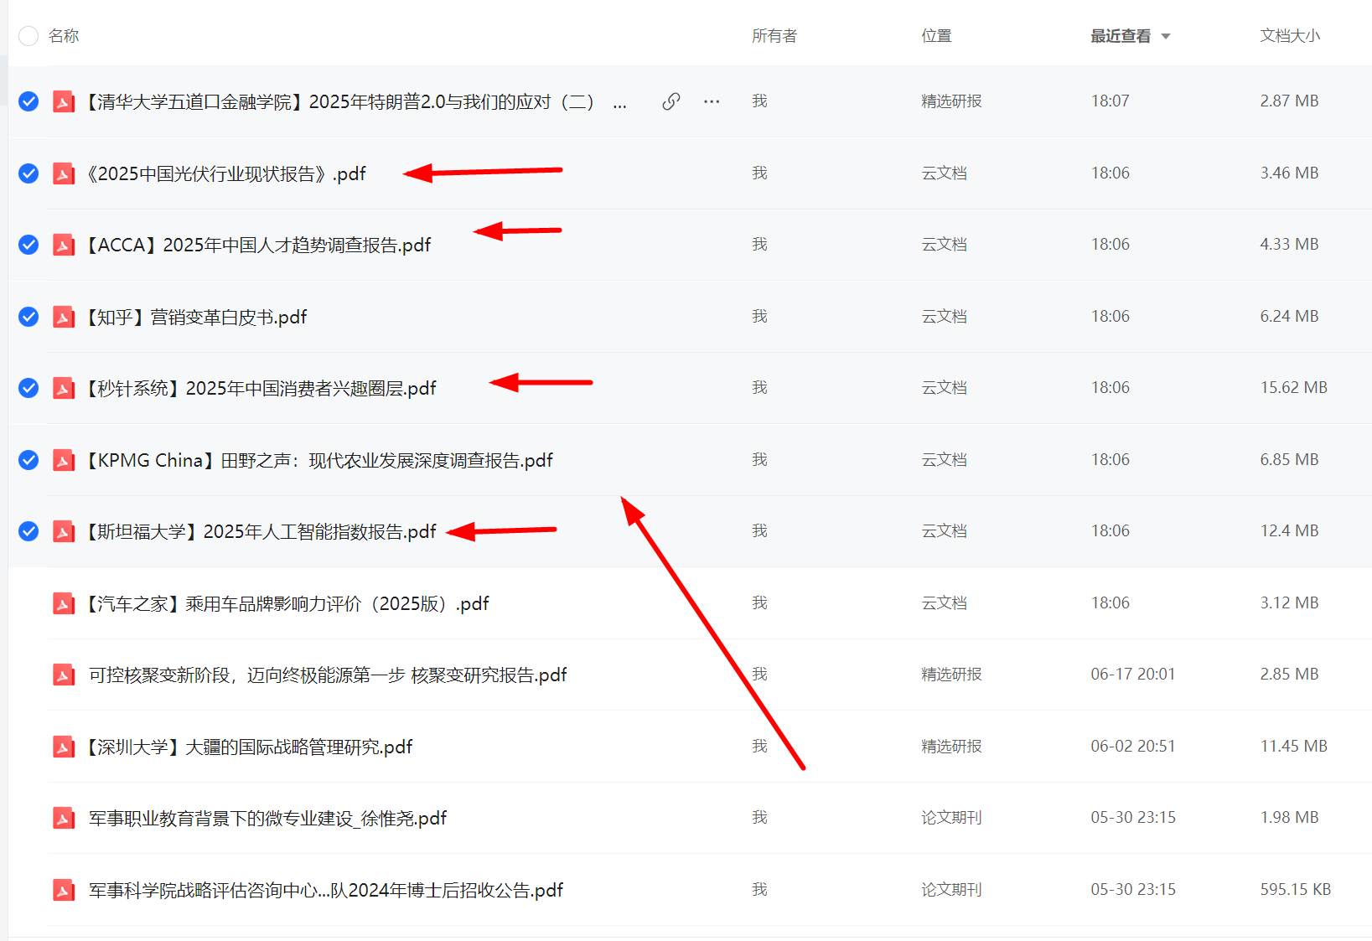Toggle the select-all circle beside 名称
This screenshot has width=1372, height=941.
28,36
